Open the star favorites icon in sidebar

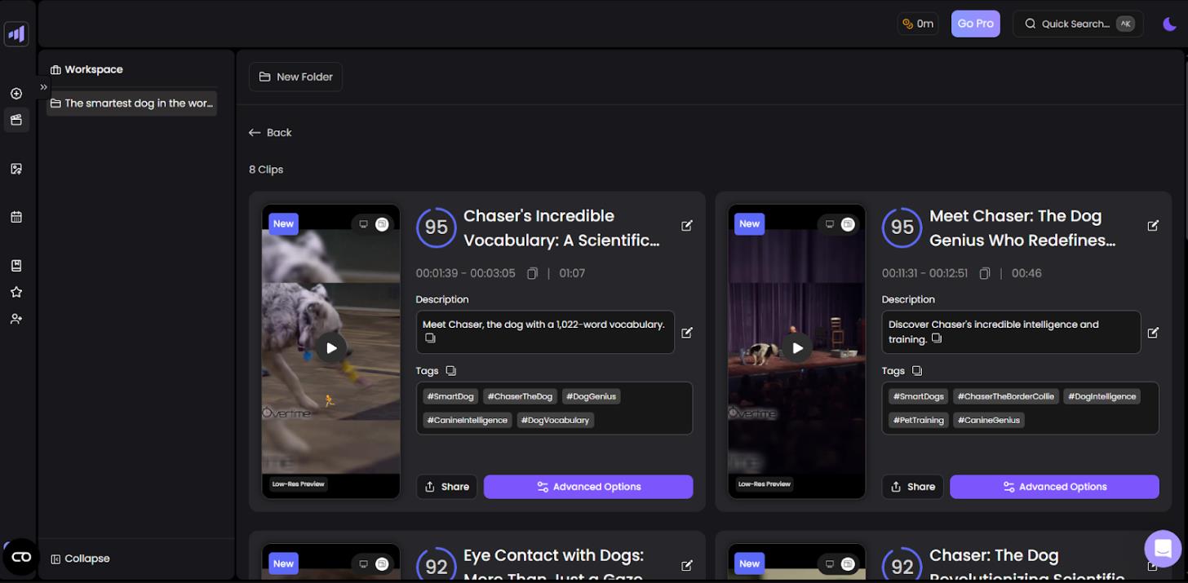pyautogui.click(x=16, y=292)
